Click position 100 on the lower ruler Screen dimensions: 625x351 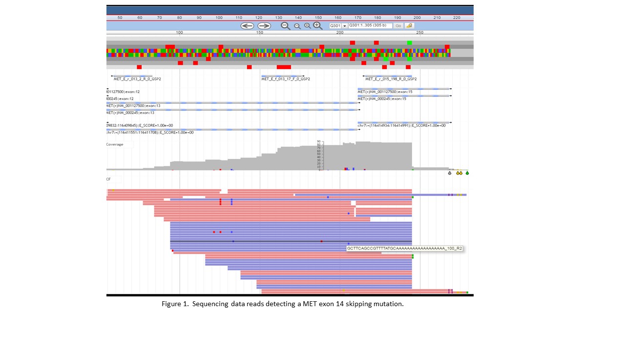179,33
